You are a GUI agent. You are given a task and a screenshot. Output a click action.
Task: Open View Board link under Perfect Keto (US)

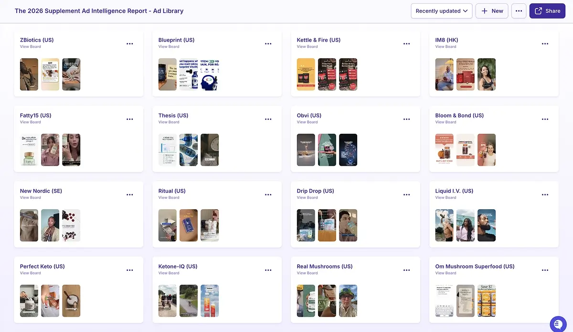pyautogui.click(x=31, y=273)
